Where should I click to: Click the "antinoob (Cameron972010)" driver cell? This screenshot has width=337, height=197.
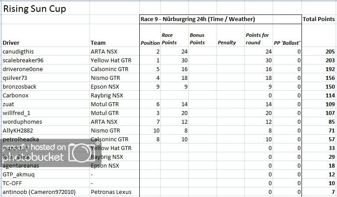(x=40, y=192)
